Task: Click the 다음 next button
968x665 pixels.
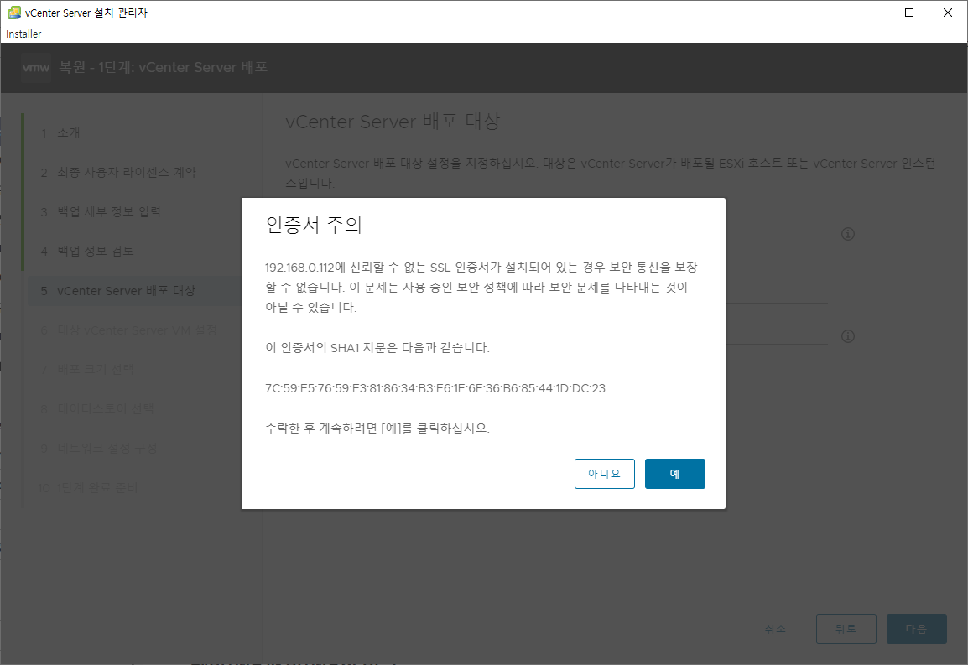Action: tap(916, 629)
